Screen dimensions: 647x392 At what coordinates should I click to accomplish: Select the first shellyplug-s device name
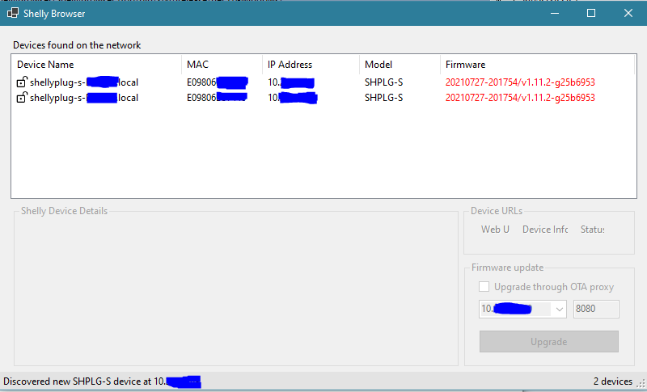click(84, 82)
